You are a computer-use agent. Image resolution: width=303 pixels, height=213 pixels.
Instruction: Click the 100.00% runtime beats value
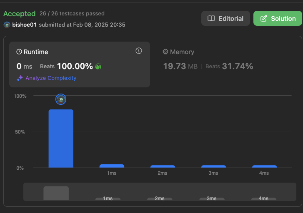75,66
